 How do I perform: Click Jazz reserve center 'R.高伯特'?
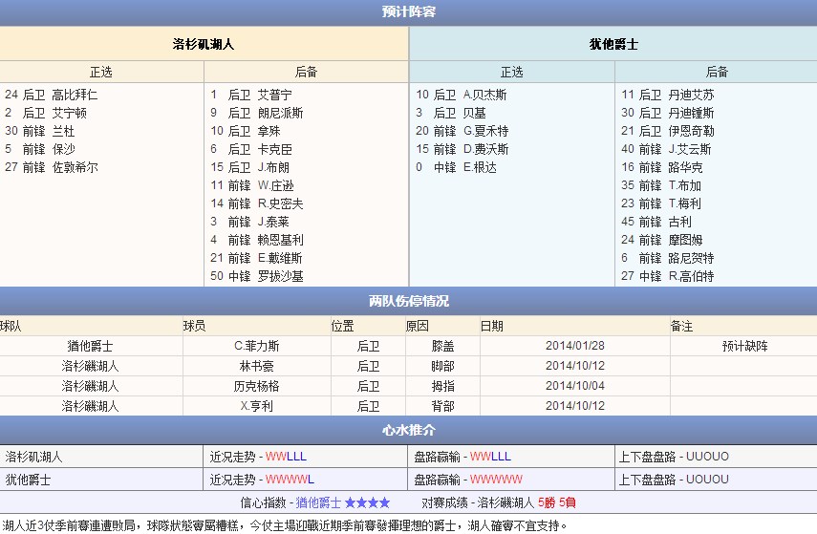tap(692, 276)
